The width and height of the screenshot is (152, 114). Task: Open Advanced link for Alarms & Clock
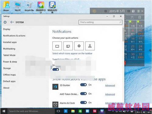[x=110, y=103]
